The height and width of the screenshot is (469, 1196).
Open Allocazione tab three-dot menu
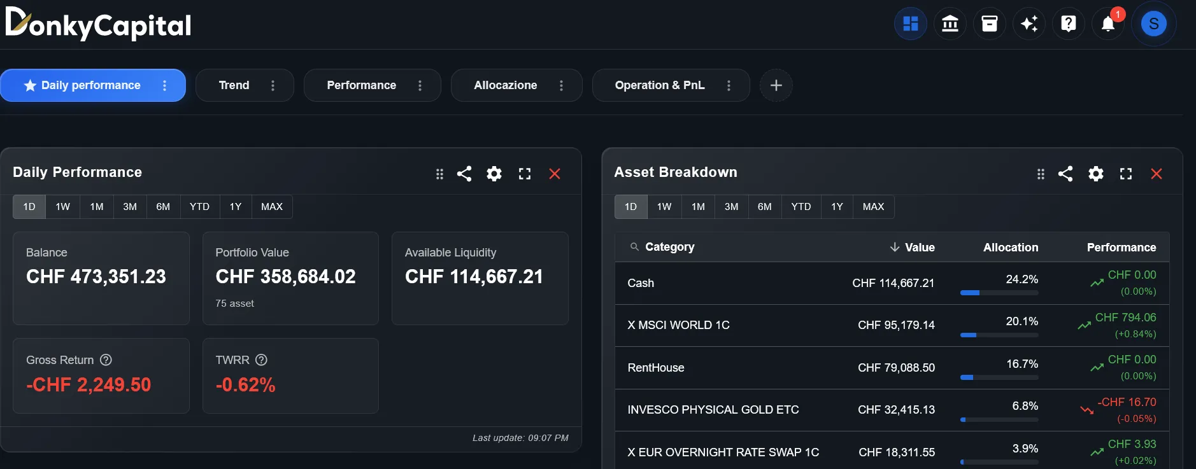coord(561,85)
